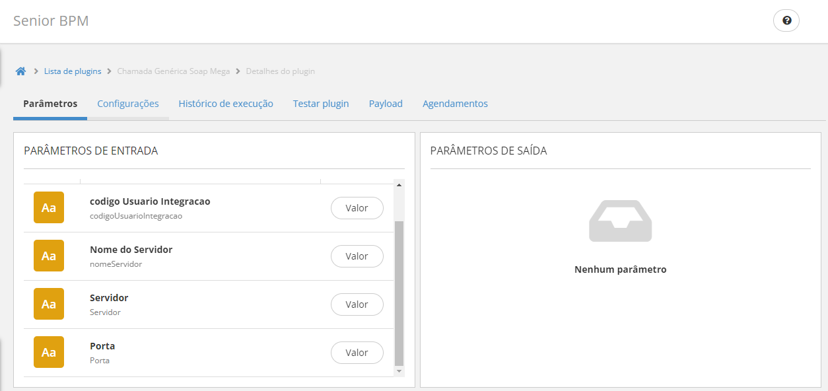Click the scrollbar down arrow
Screen dimensions: 828x391
pyautogui.click(x=399, y=371)
